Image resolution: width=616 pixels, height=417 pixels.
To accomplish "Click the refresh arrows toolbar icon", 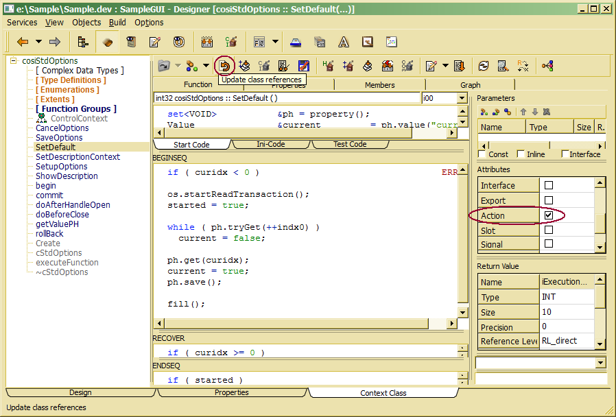I will tap(484, 66).
